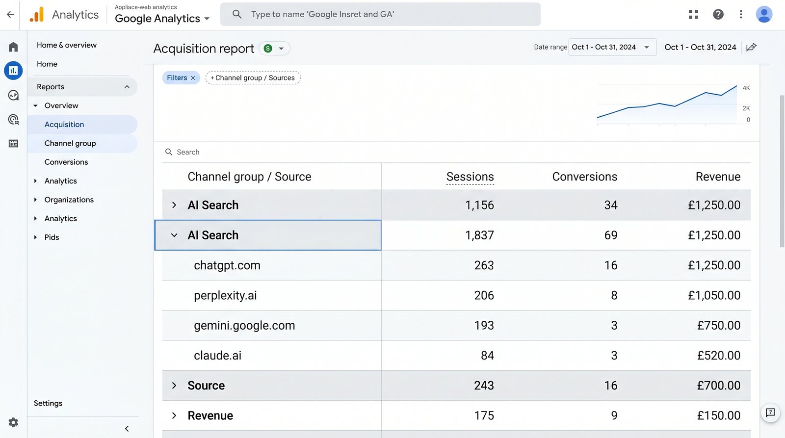Click the share report icon

point(751,47)
